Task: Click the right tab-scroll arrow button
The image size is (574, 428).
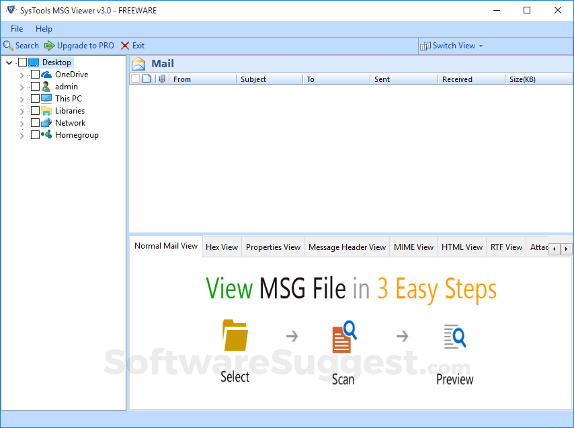Action: [x=565, y=249]
